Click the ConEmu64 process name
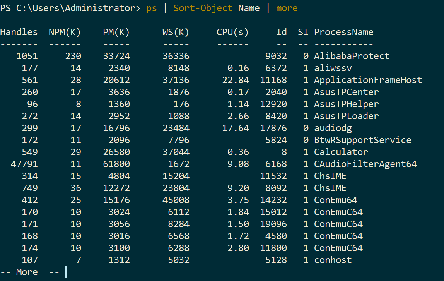444x281 pixels. 336,200
